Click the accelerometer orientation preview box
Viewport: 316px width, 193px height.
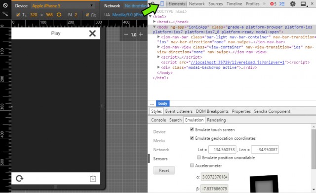[x=264, y=184]
